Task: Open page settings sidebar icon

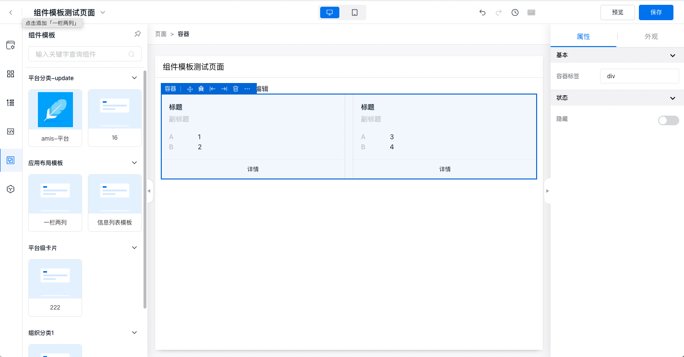Action: [11, 45]
